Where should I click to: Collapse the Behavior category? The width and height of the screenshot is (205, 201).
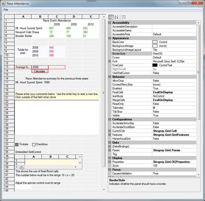pyautogui.click(x=110, y=77)
